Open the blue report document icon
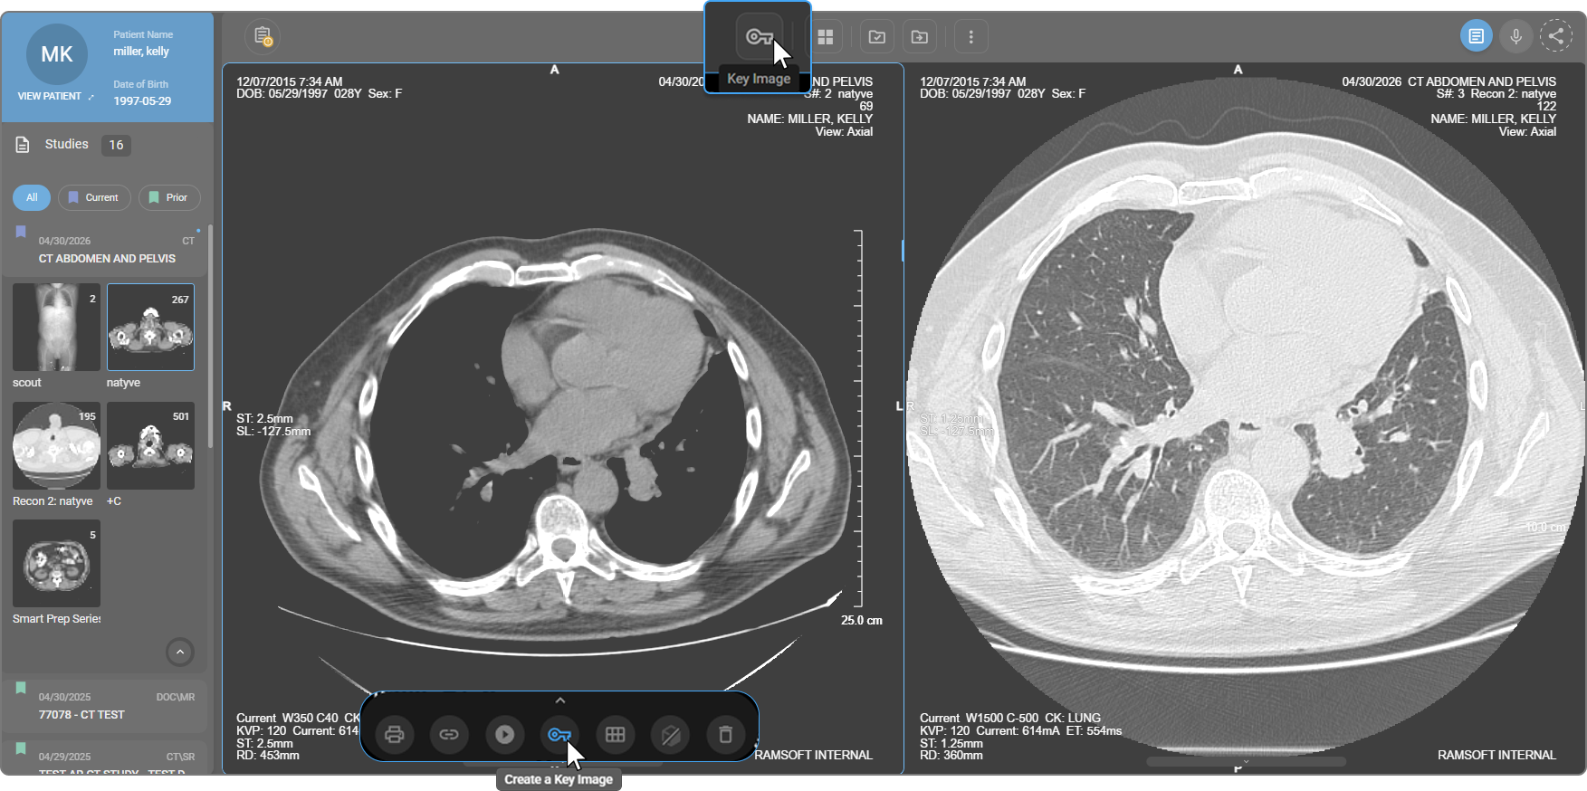The height and width of the screenshot is (791, 1587). (x=1477, y=36)
